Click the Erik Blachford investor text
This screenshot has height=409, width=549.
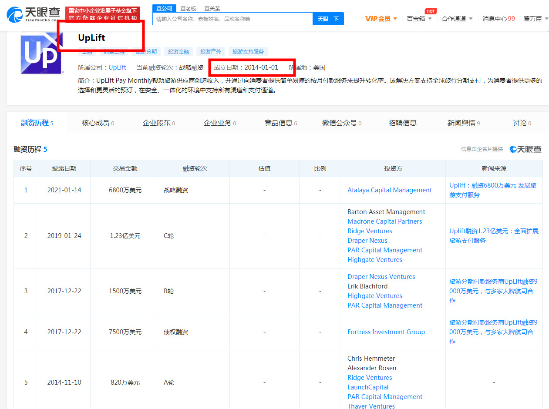coord(367,286)
